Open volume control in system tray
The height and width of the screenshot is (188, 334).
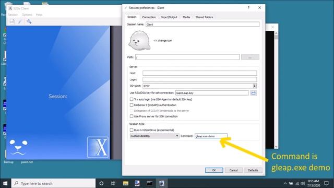(303, 183)
